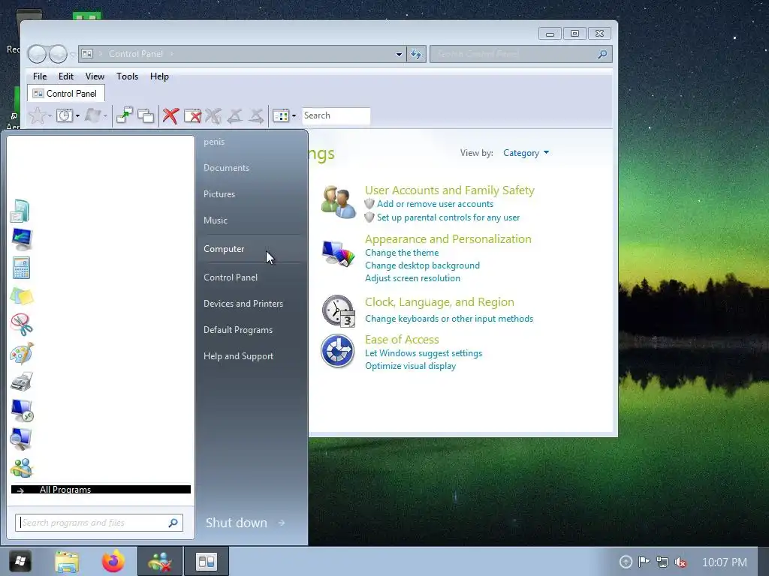Open Default Programs in Start menu

pyautogui.click(x=238, y=330)
